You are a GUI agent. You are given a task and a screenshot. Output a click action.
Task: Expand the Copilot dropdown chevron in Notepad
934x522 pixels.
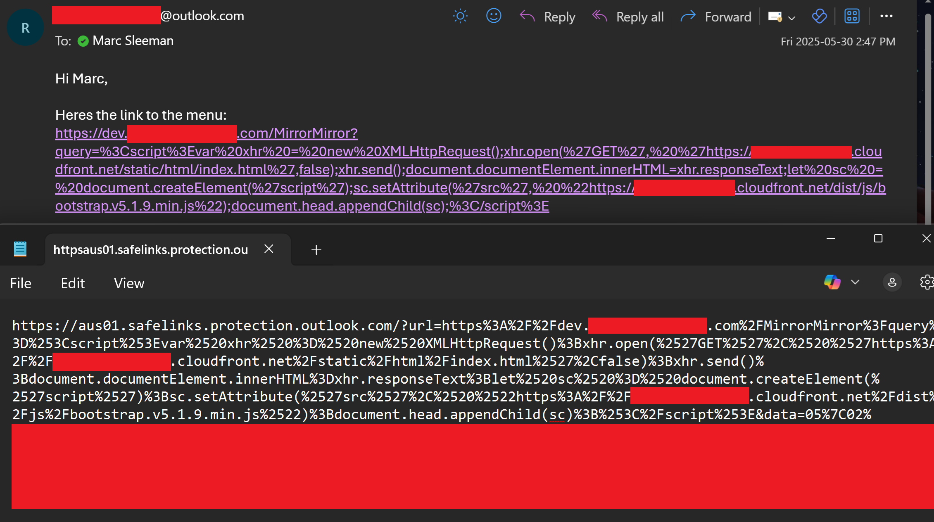pyautogui.click(x=855, y=282)
